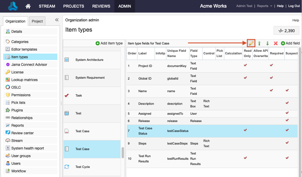Click the 'description' unique field name
This screenshot has width=302, height=177.
[175, 104]
